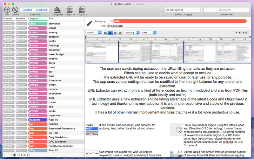Click the Category stepper arrows
The width and height of the screenshot is (254, 159).
coord(111,21)
